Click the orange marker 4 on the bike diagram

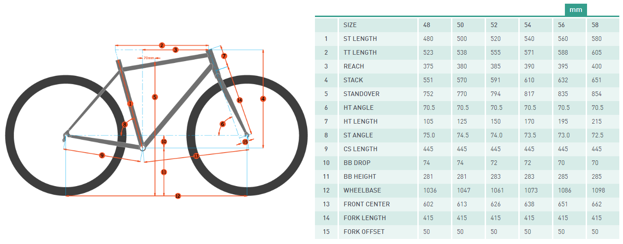point(263,99)
